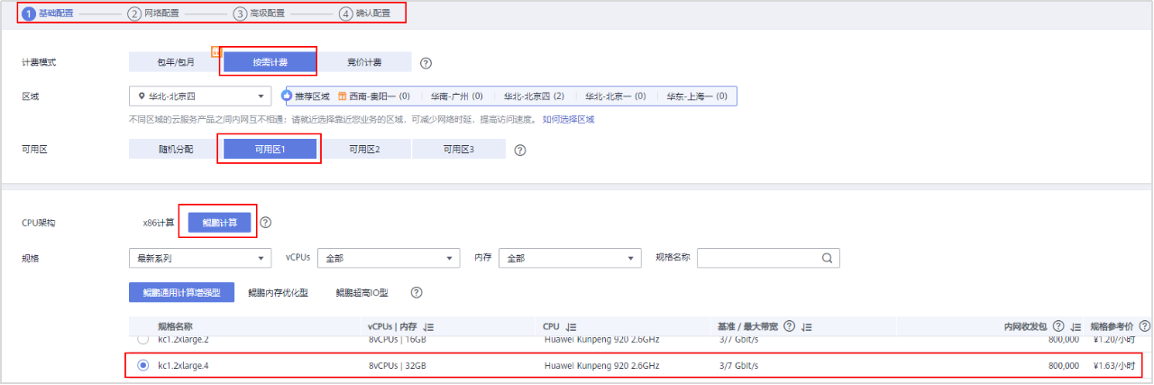Image resolution: width=1154 pixels, height=385 pixels.
Task: Select 随机分配 availability zone
Action: (x=176, y=150)
